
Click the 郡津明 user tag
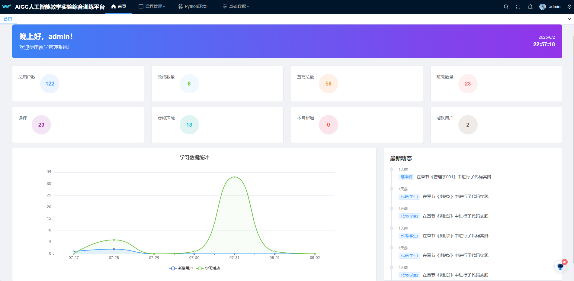click(406, 177)
